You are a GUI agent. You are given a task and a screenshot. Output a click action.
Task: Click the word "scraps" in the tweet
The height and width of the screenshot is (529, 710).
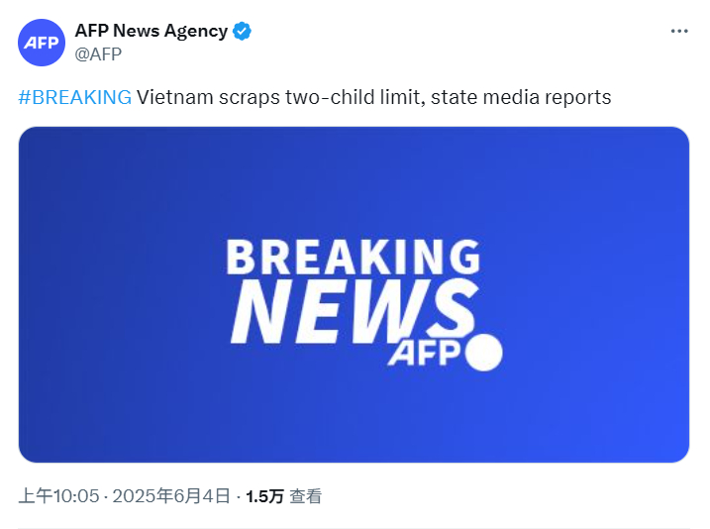pyautogui.click(x=250, y=98)
